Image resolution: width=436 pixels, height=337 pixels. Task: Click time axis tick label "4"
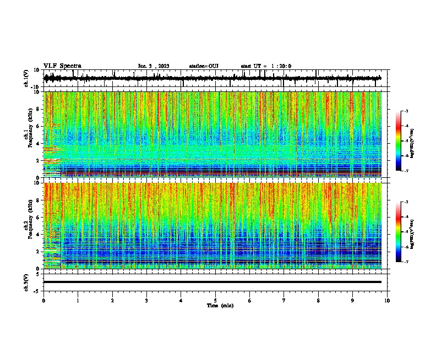pos(181,301)
